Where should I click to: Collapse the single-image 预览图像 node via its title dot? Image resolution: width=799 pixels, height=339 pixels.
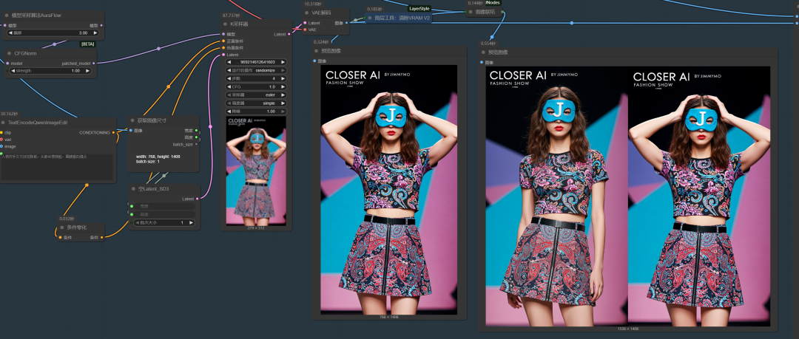[317, 51]
